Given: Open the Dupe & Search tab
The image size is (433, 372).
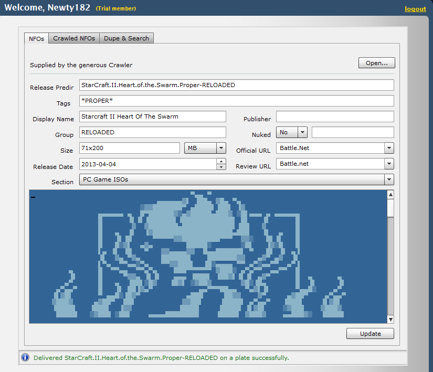Looking at the screenshot, I should click(126, 38).
